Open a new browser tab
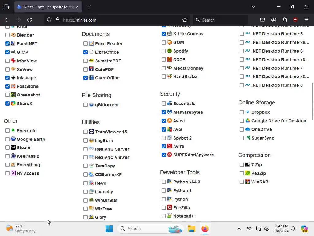Viewport: 314px width, 236px height. click(x=89, y=7)
